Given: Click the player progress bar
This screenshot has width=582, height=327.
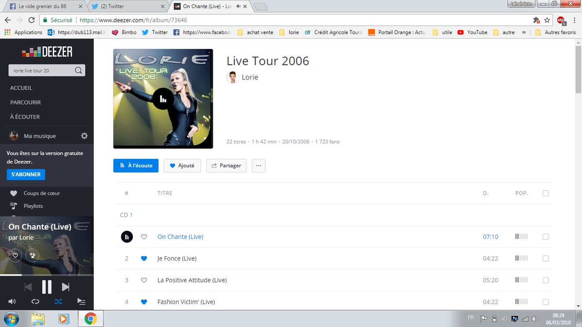Looking at the screenshot, I should [47, 275].
